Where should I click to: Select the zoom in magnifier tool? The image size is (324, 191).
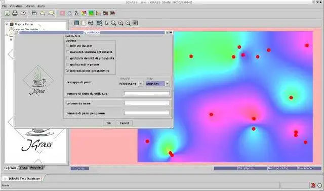(120, 23)
